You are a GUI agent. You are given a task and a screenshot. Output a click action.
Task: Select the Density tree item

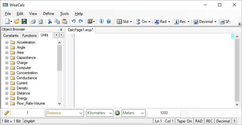[22, 88]
